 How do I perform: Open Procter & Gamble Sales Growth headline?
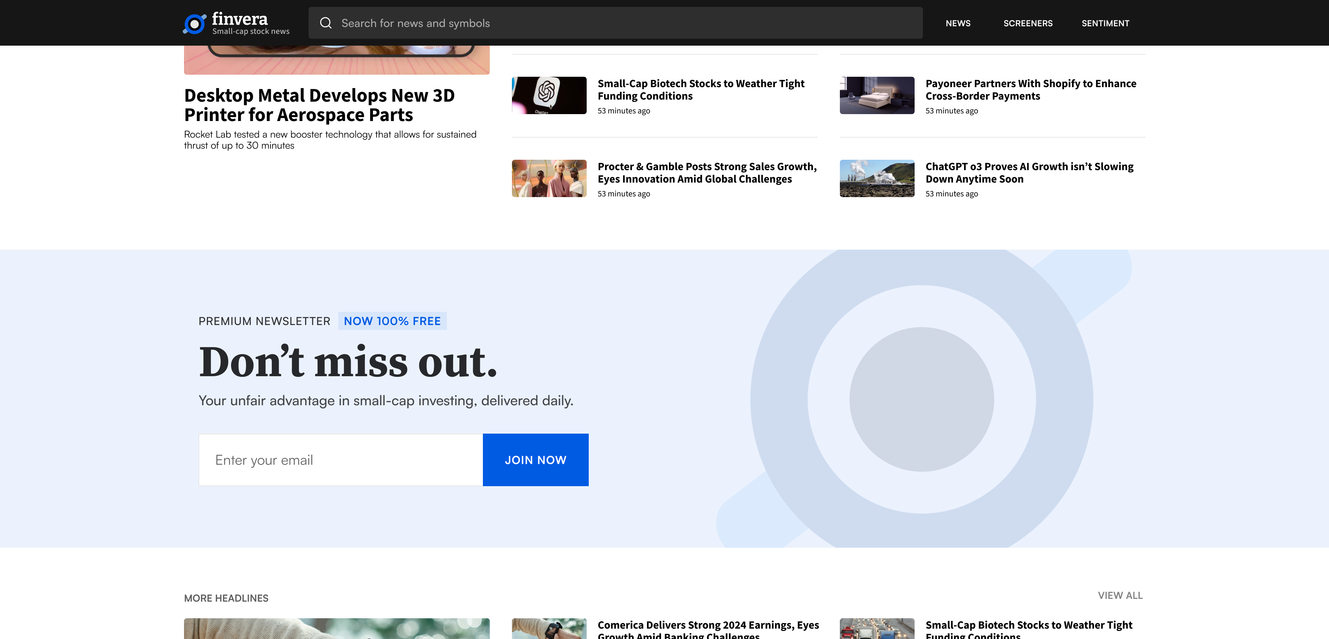point(707,173)
